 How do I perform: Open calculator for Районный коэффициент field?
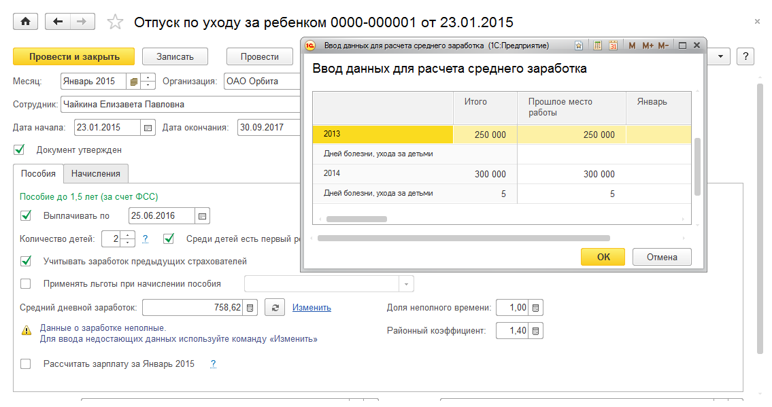pyautogui.click(x=535, y=331)
